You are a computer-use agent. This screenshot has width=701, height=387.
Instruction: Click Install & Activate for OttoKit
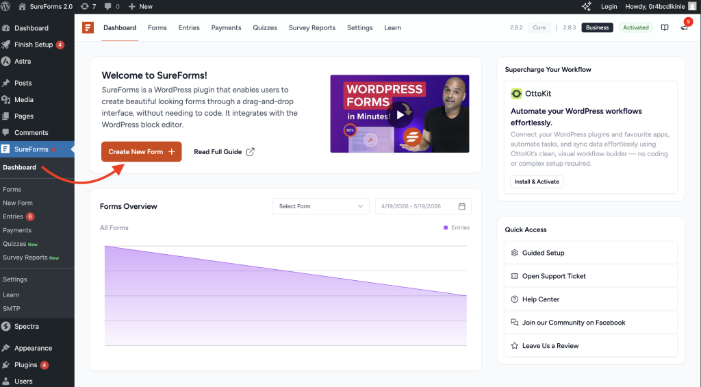click(x=537, y=182)
